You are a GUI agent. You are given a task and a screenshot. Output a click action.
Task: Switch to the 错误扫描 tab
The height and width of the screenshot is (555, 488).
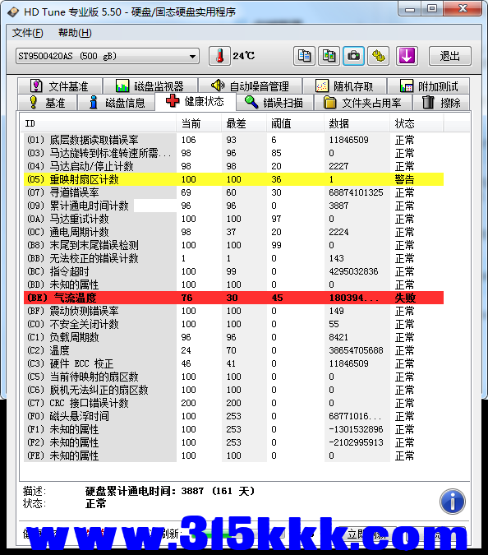(x=274, y=103)
